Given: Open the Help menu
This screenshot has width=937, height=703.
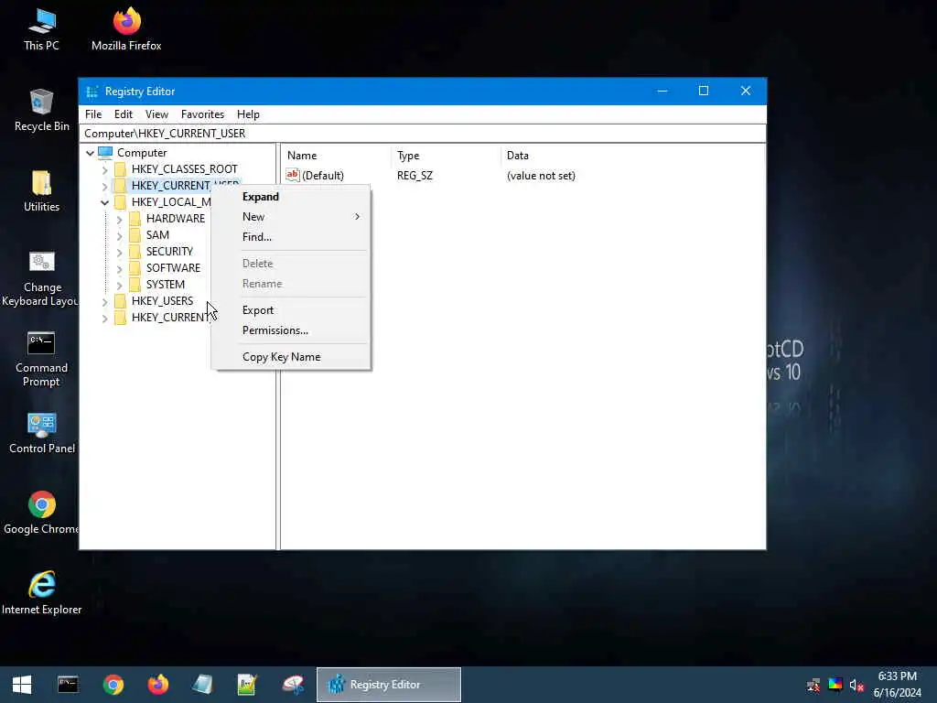Looking at the screenshot, I should (x=248, y=114).
